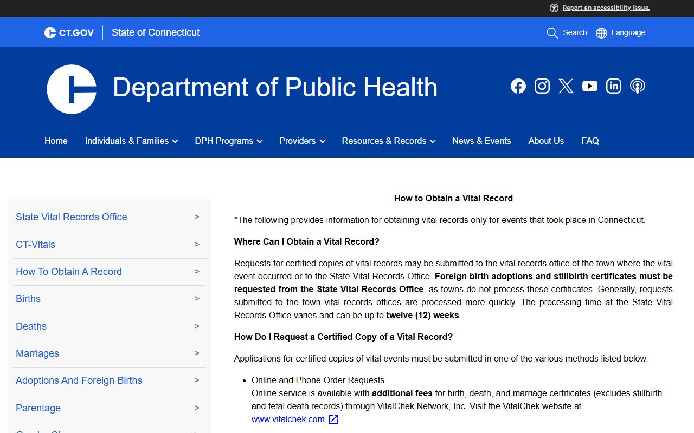Go to the Home nav item
Image resolution: width=694 pixels, height=433 pixels.
(56, 141)
